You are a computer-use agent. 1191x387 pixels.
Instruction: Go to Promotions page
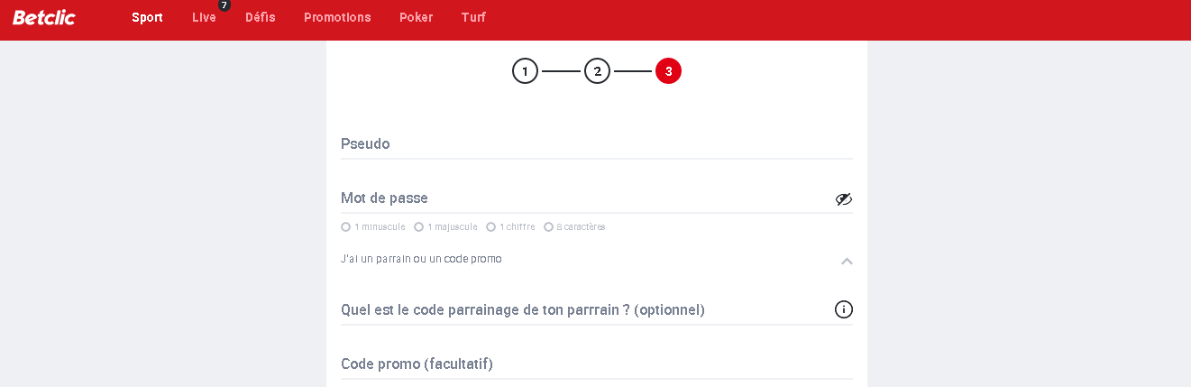pyautogui.click(x=337, y=17)
